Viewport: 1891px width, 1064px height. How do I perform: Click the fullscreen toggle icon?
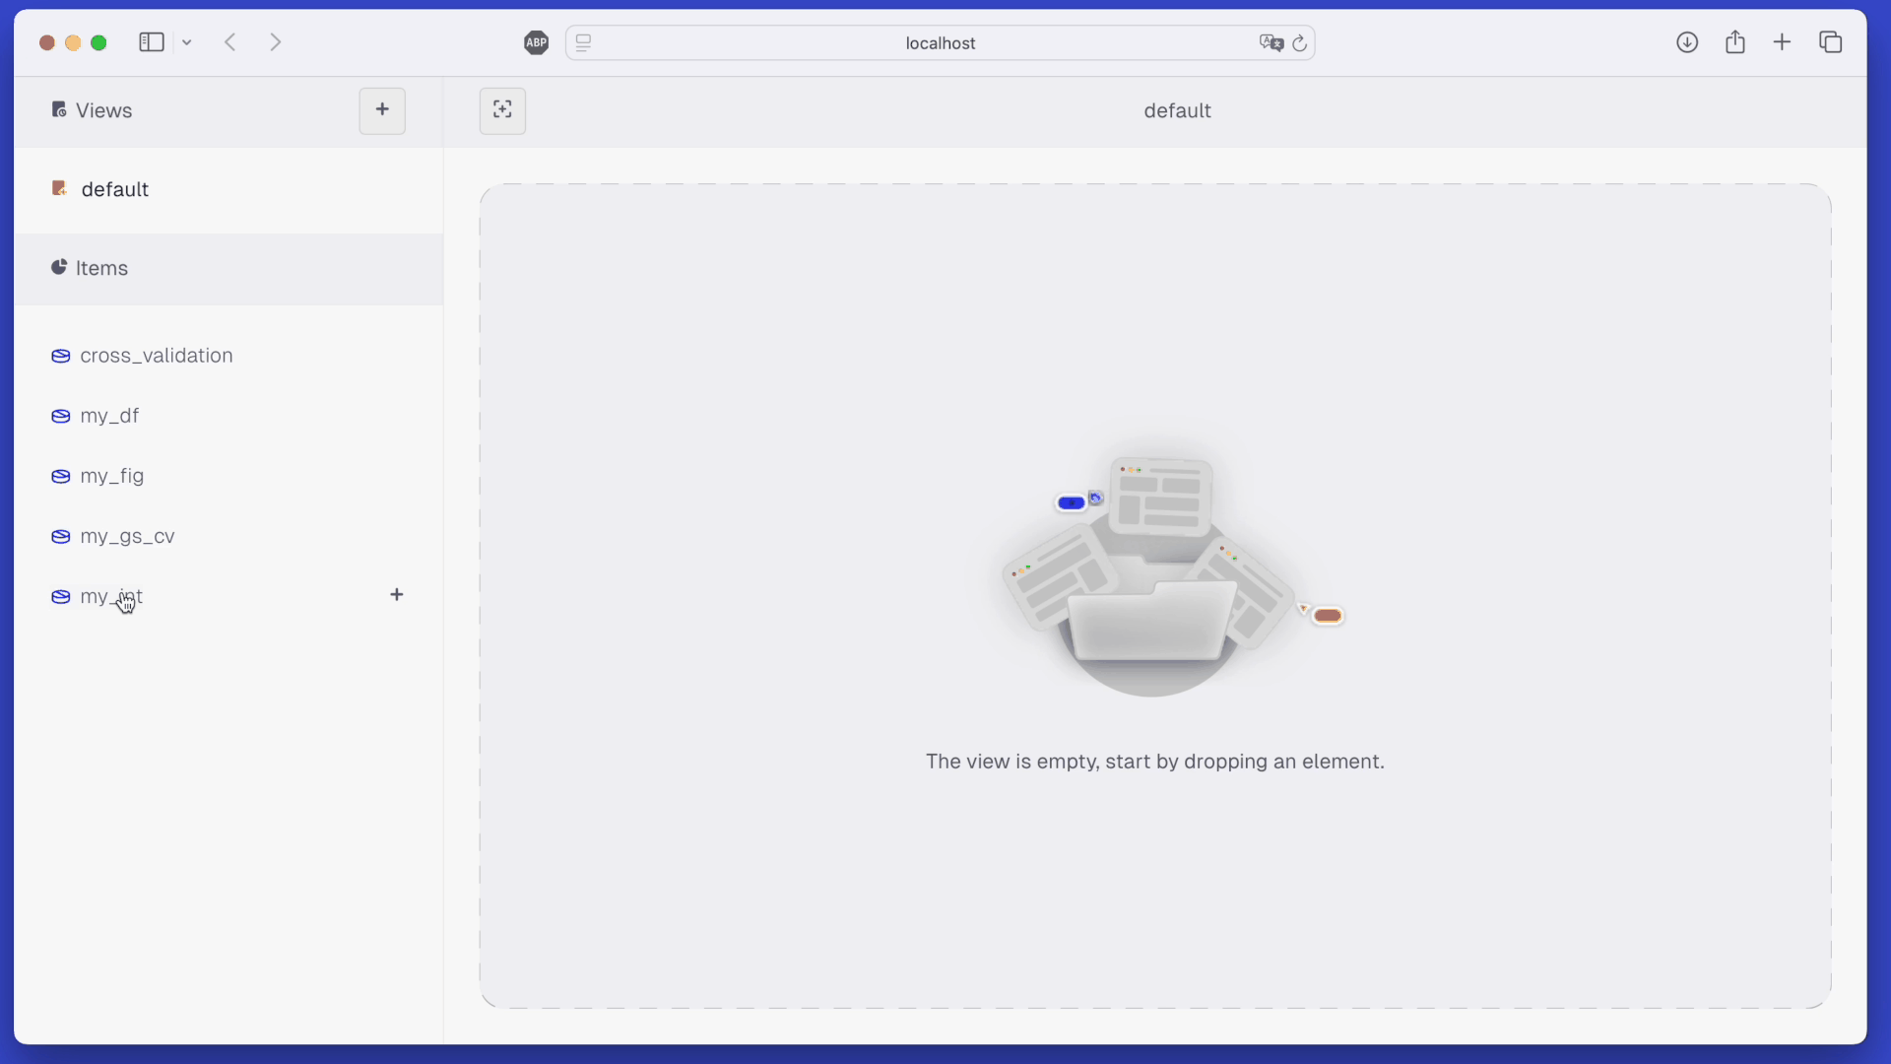coord(501,109)
